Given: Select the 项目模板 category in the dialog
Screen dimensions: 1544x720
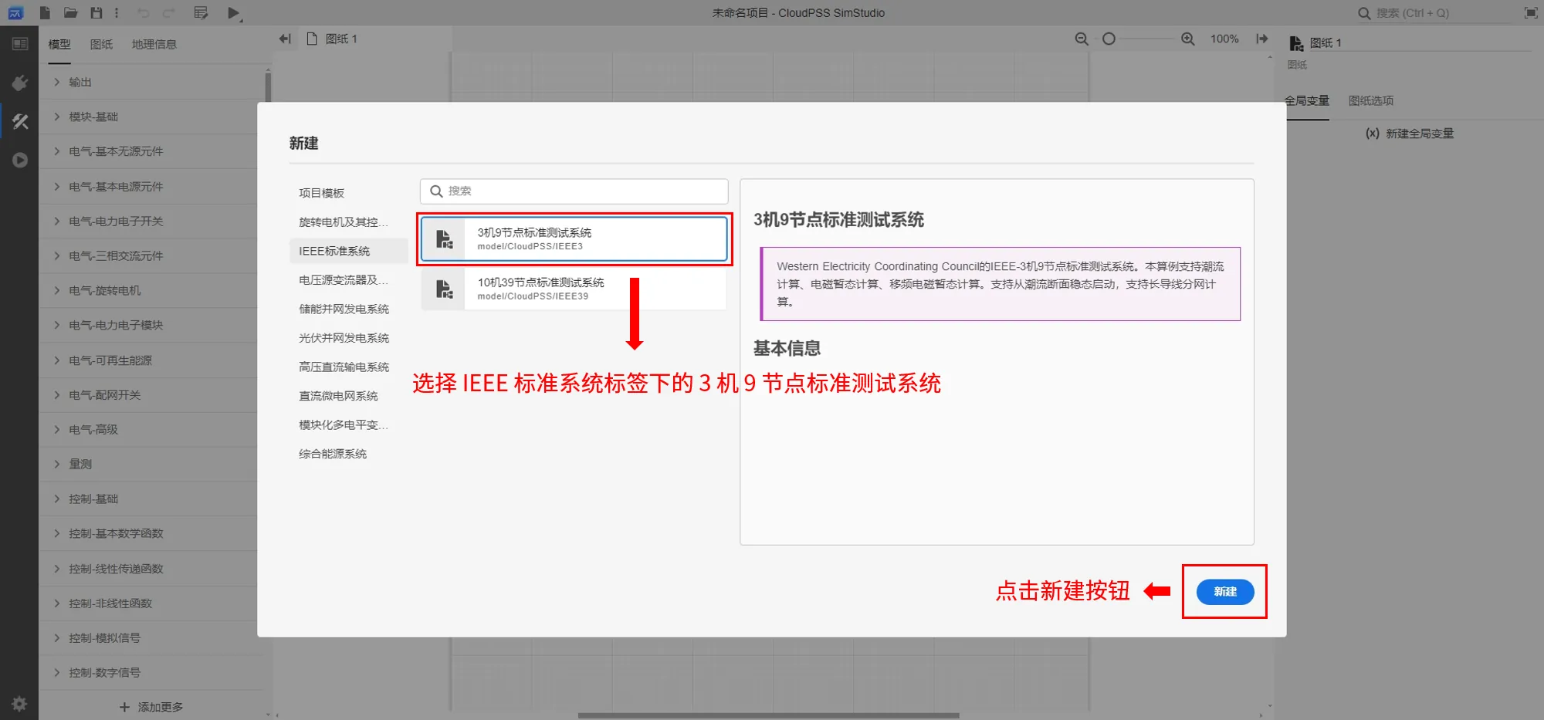Looking at the screenshot, I should pyautogui.click(x=349, y=193).
